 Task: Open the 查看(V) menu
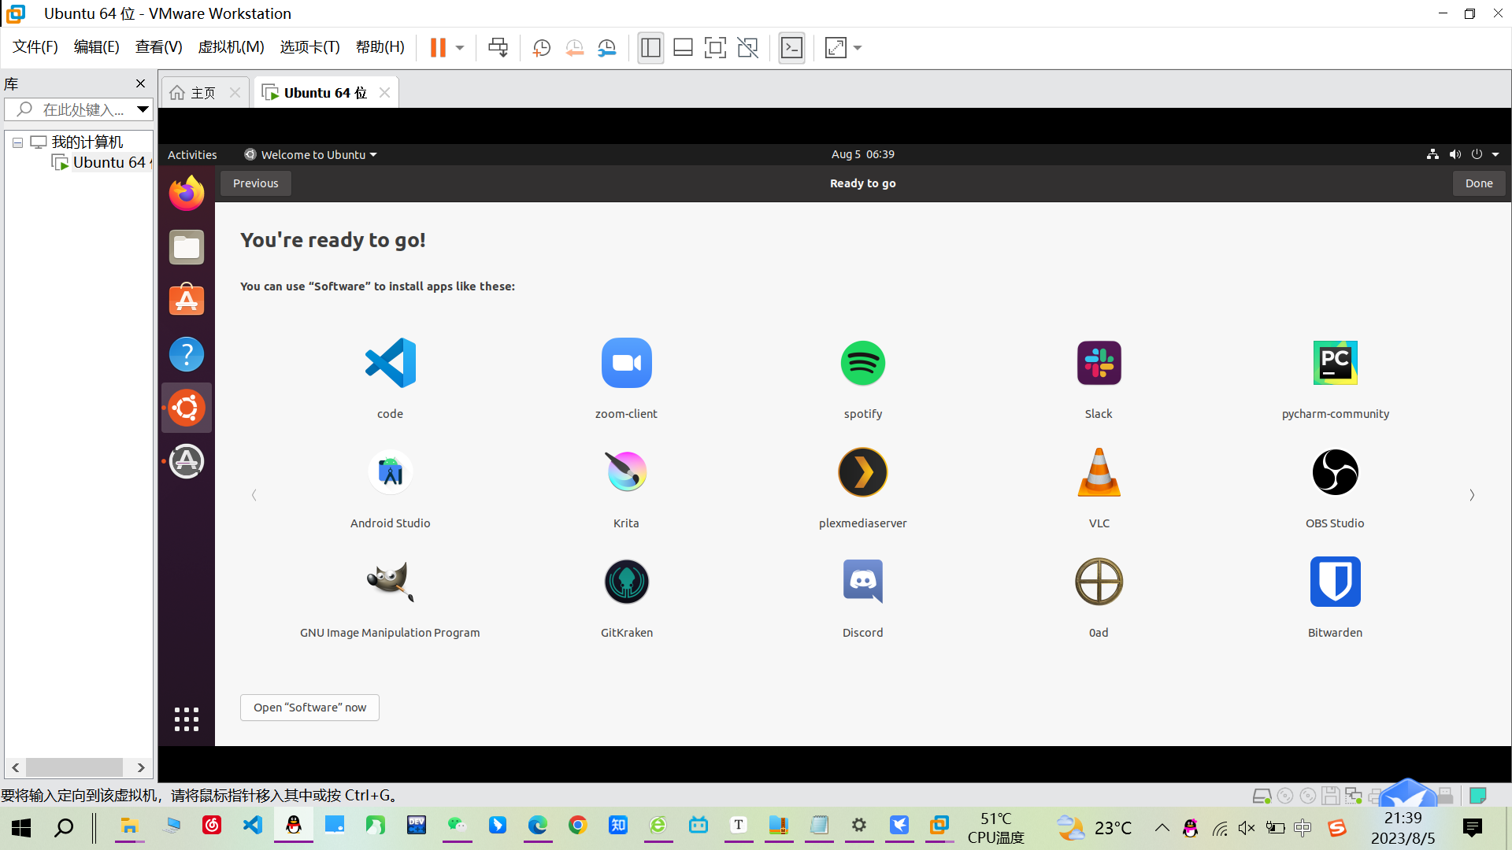pos(159,47)
